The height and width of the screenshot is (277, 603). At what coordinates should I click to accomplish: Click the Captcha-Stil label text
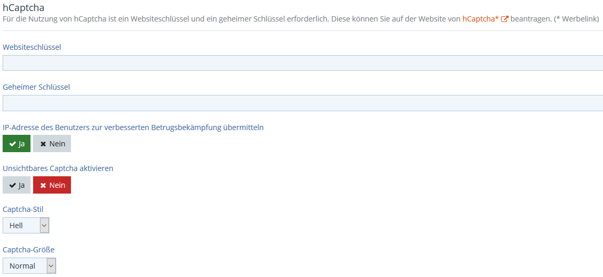[x=23, y=209]
